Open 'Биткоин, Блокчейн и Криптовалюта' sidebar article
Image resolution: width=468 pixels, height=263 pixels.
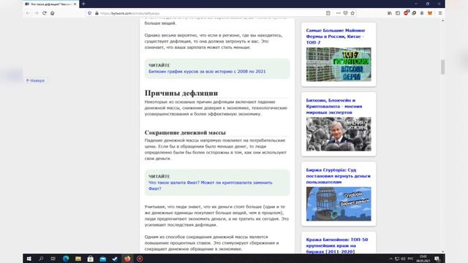(334, 107)
